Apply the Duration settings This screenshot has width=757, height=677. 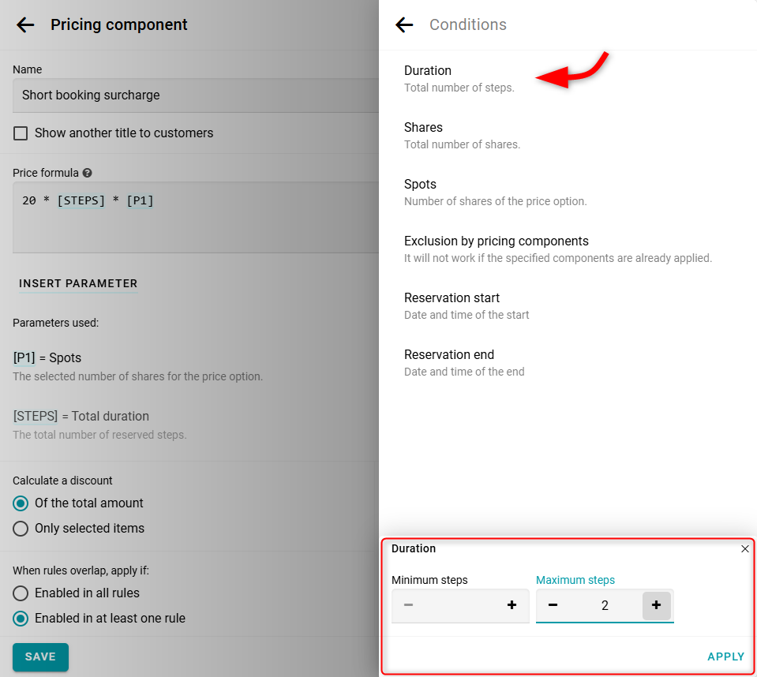pyautogui.click(x=725, y=656)
